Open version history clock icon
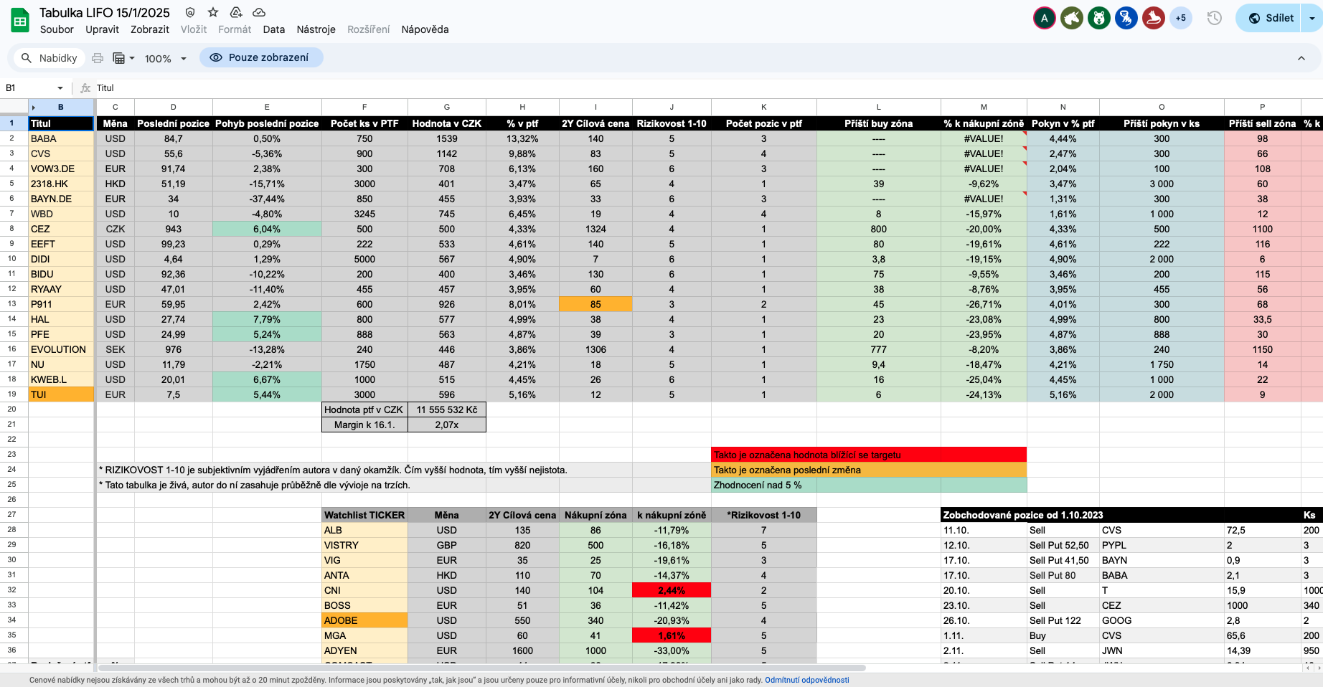This screenshot has height=687, width=1323. 1214,18
